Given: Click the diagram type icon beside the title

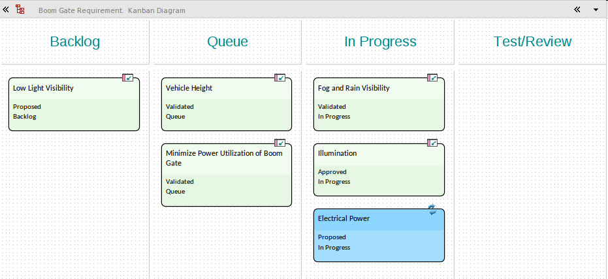Looking at the screenshot, I should click(x=20, y=10).
